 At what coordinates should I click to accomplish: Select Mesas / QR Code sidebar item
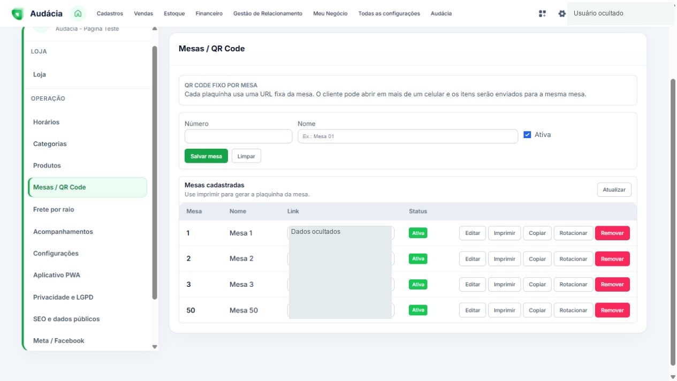(87, 187)
